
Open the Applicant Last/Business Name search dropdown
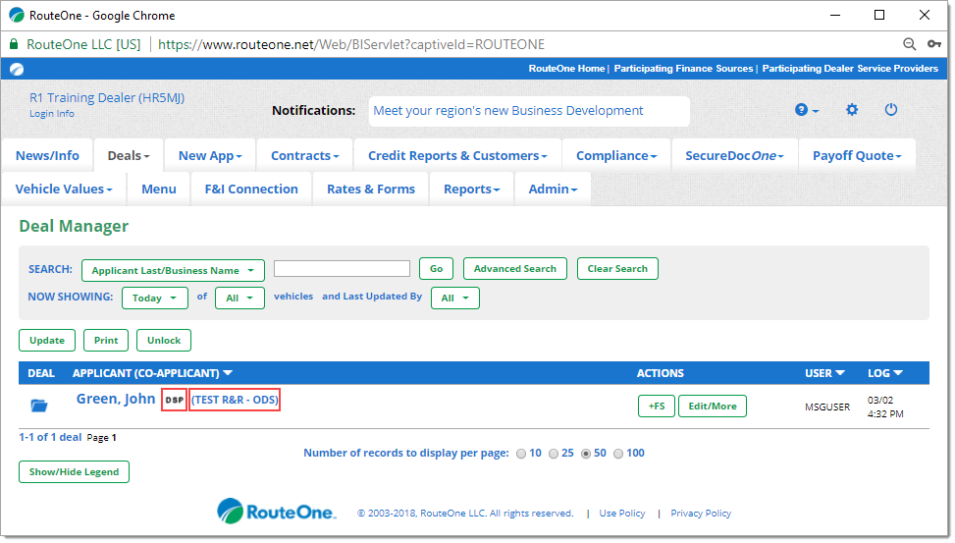coord(173,271)
